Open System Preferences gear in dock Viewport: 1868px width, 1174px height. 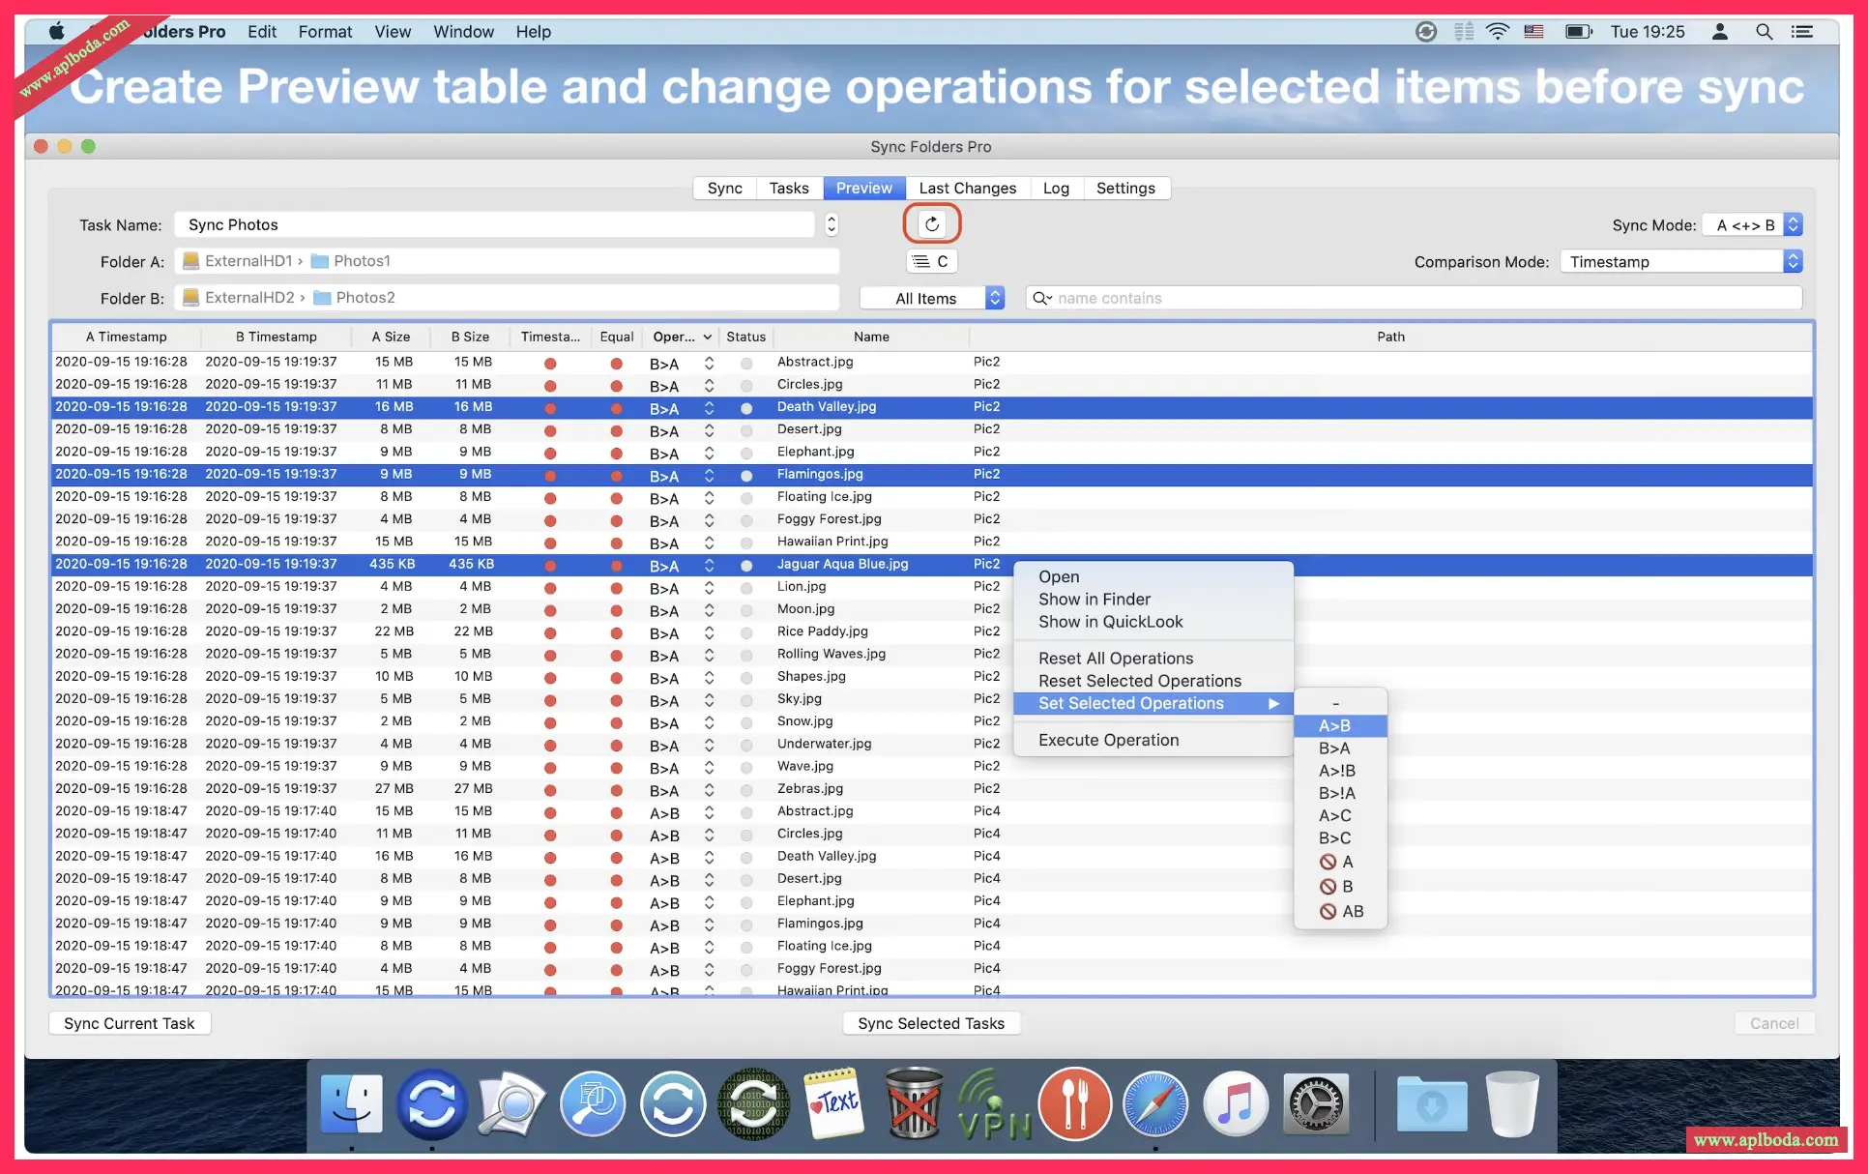click(x=1315, y=1103)
